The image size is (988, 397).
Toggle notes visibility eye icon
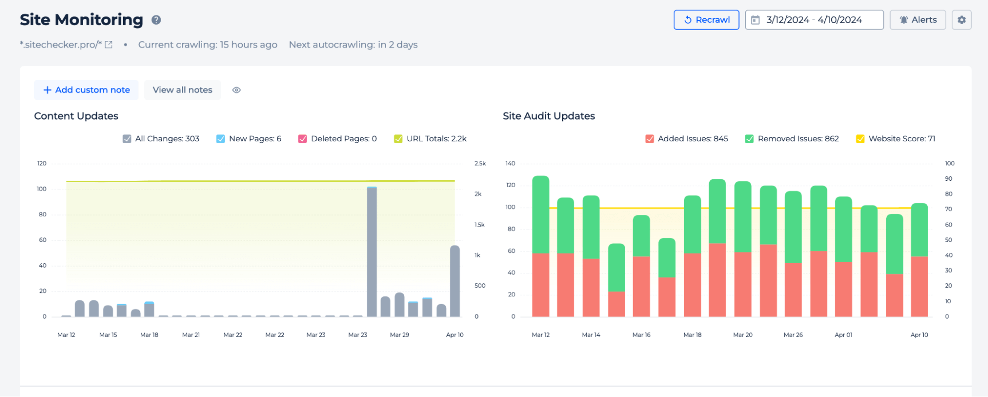(x=236, y=90)
